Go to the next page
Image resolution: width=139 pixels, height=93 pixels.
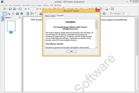click(x=40, y=9)
